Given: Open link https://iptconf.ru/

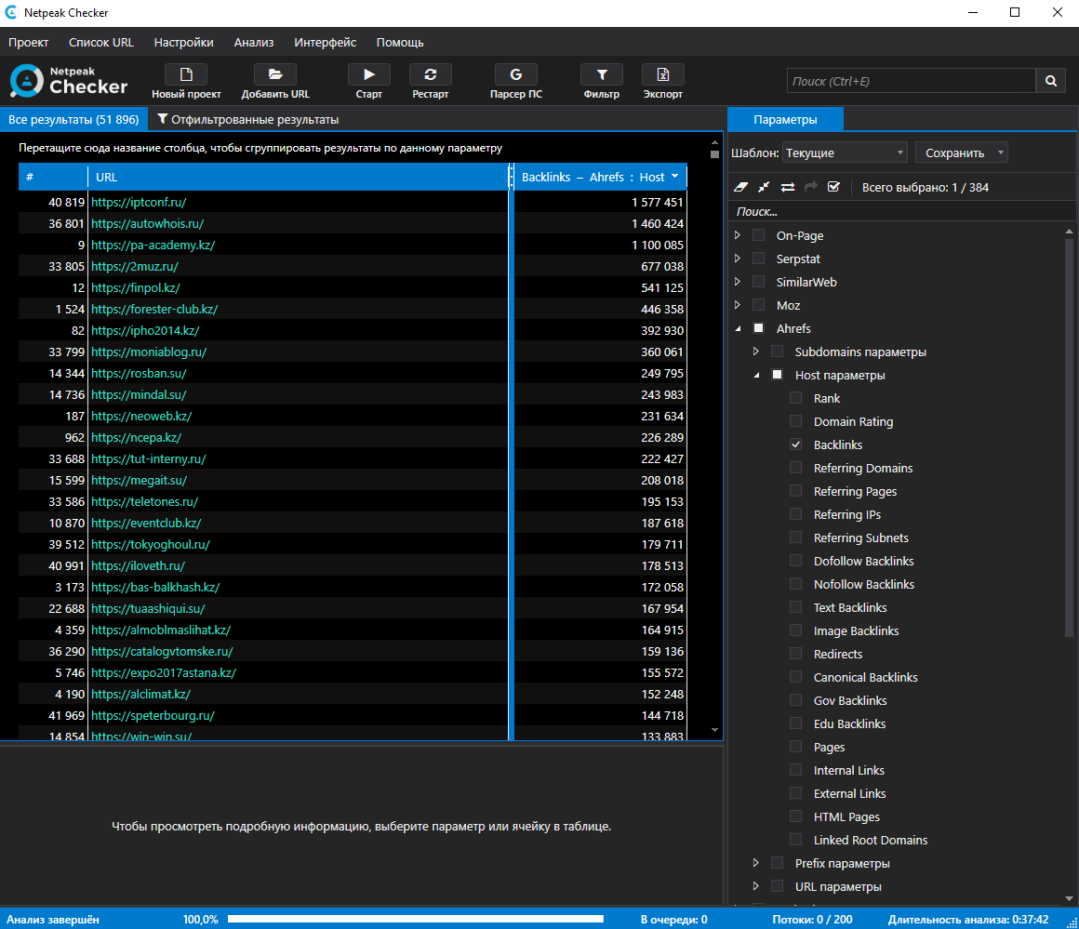Looking at the screenshot, I should pos(139,203).
